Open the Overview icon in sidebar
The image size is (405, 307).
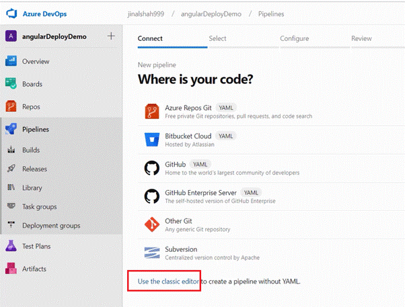11,61
